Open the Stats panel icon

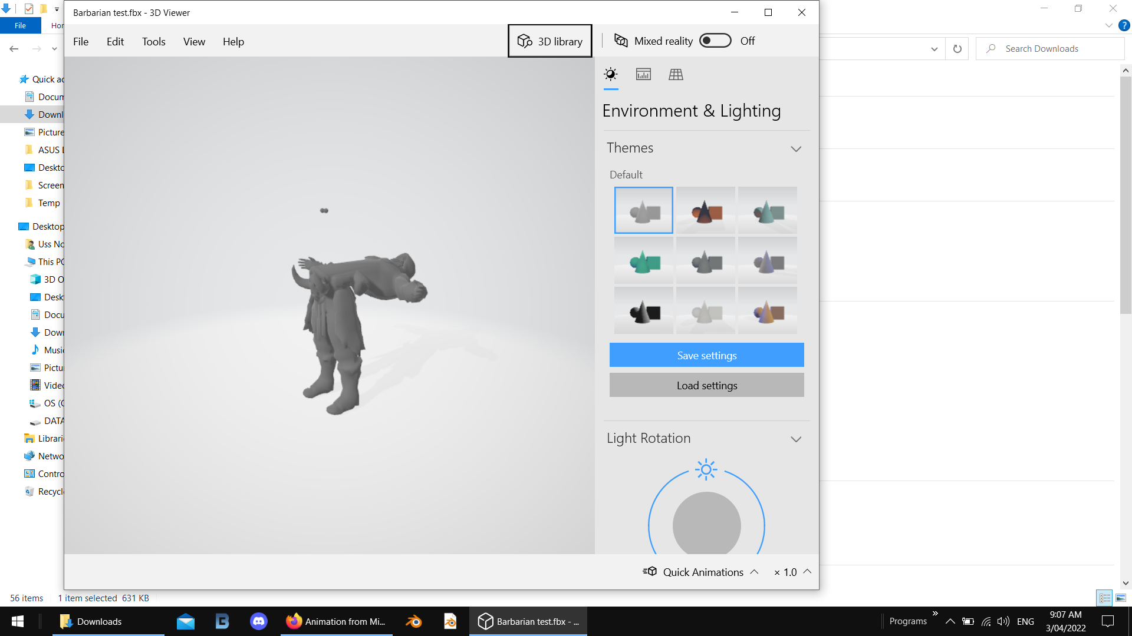click(643, 74)
